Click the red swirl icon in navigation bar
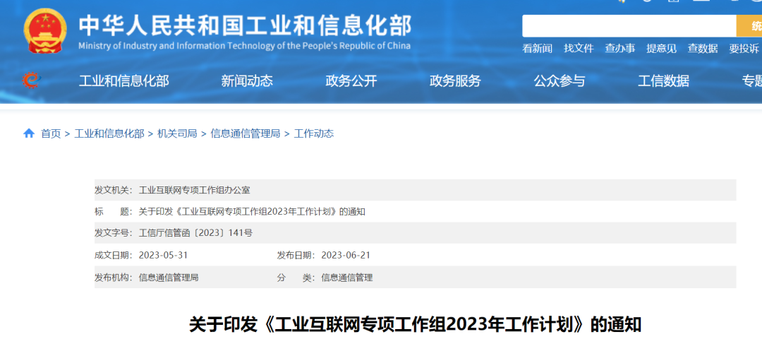 click(30, 81)
